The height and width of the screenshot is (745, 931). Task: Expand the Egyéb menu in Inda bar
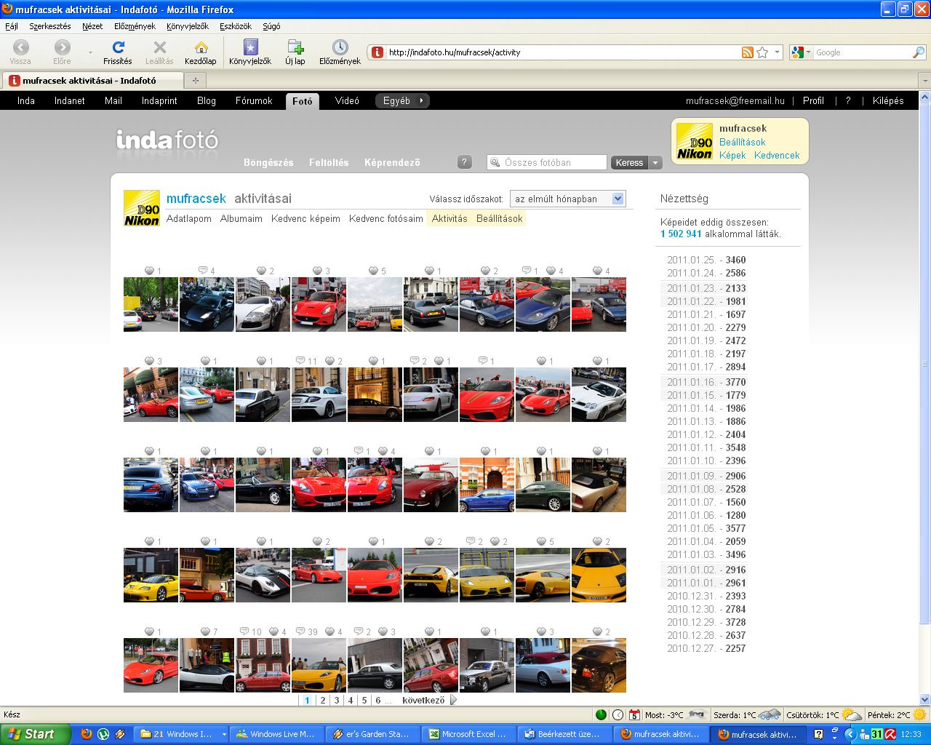pyautogui.click(x=402, y=101)
